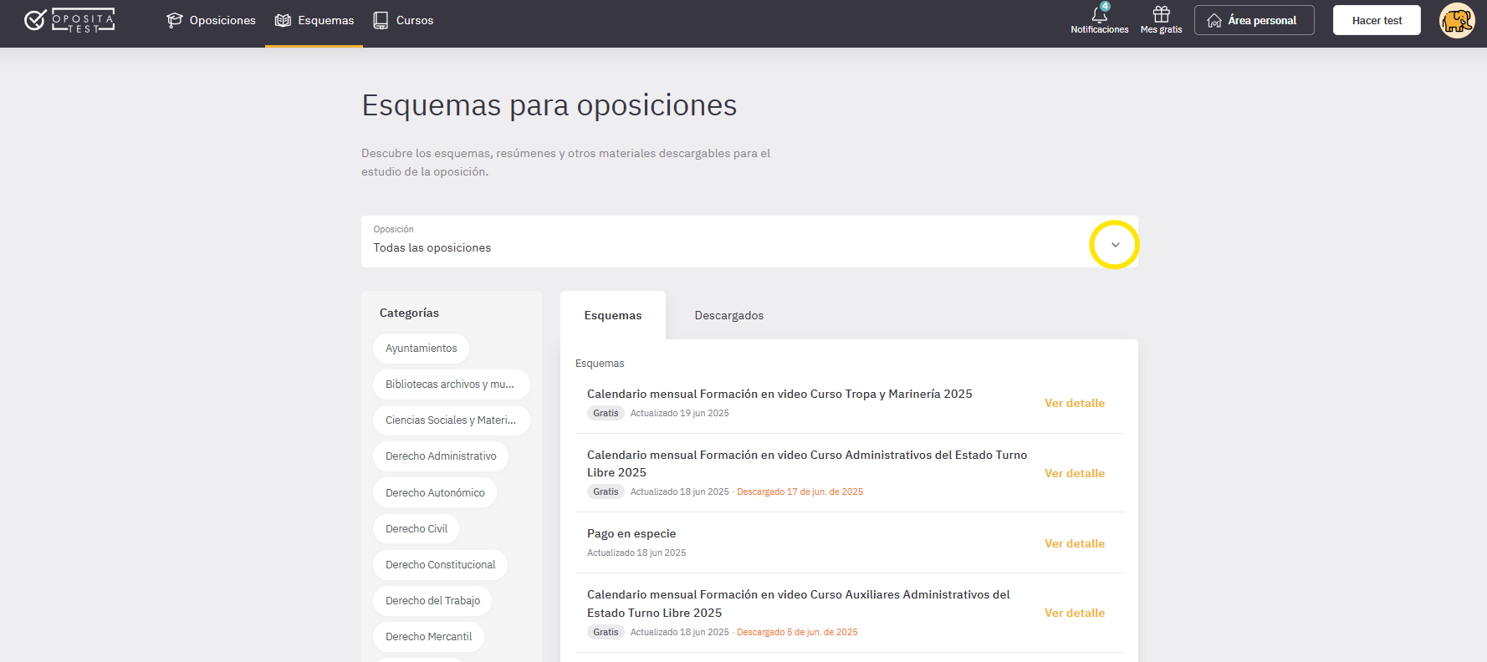Switch to the Descargados tab

tap(729, 315)
